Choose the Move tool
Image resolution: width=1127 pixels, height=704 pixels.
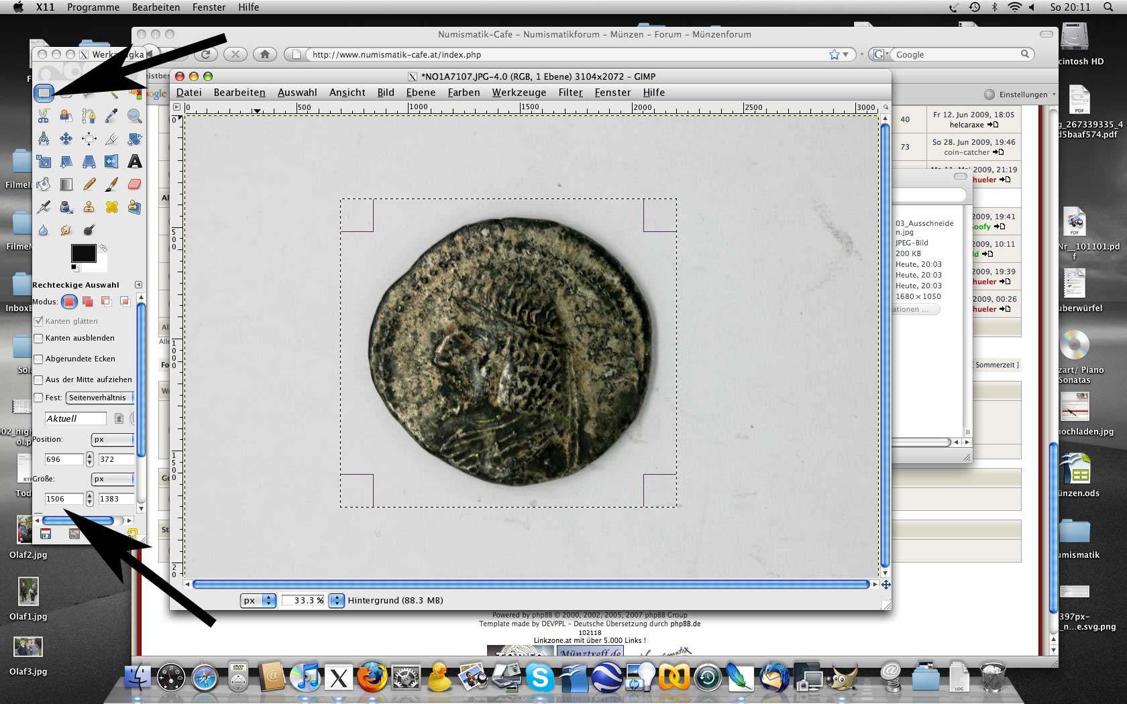(66, 139)
